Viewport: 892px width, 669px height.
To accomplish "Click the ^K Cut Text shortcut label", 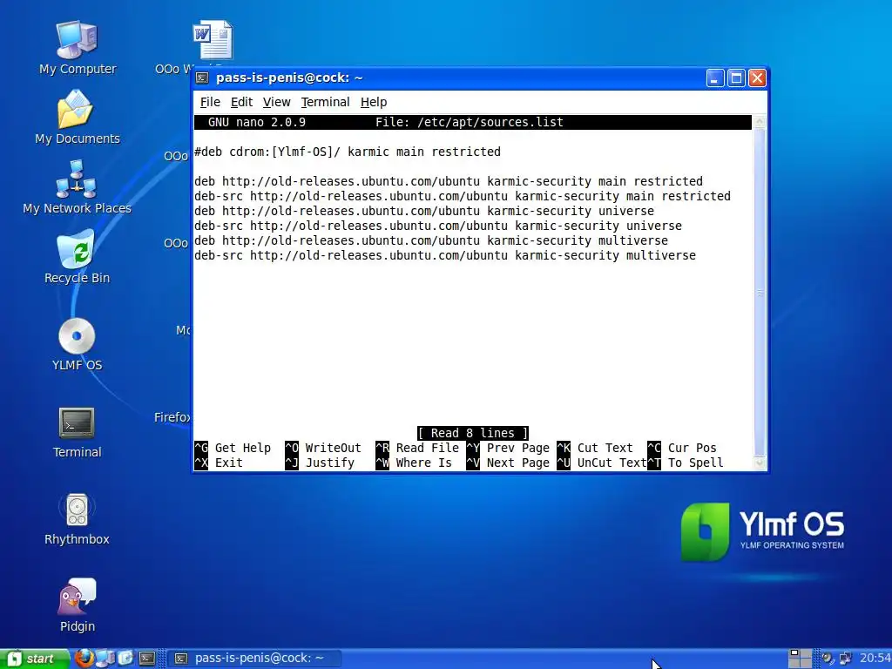I will (x=595, y=449).
